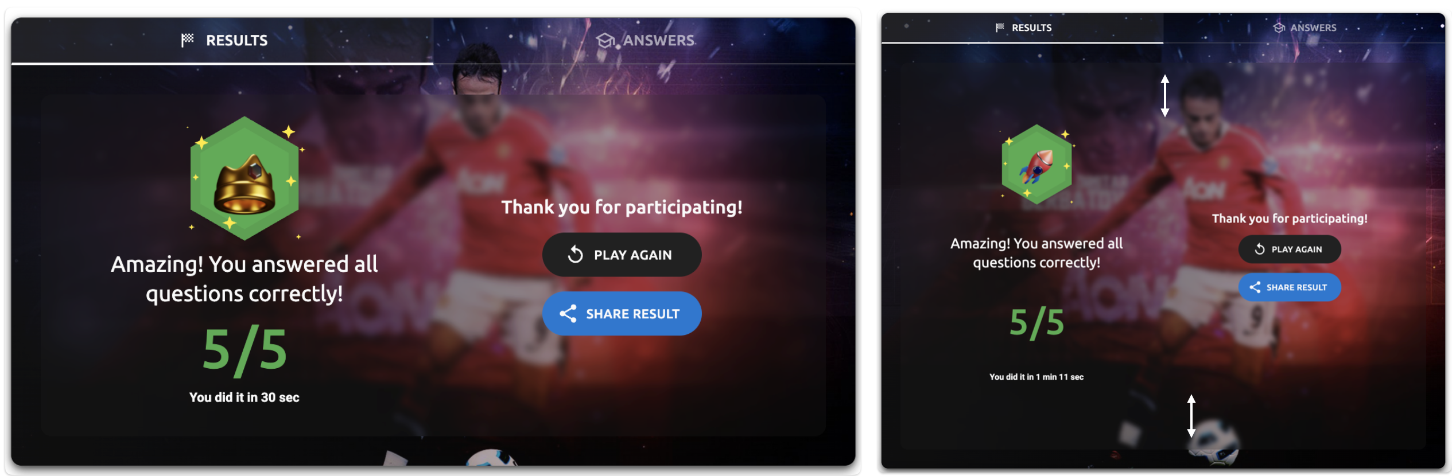The width and height of the screenshot is (1452, 476).
Task: Click the flag icon in right panel Results tab
Action: pyautogui.click(x=1000, y=28)
